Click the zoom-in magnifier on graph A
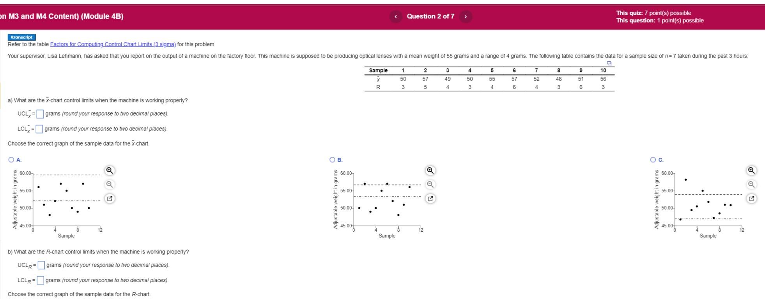The width and height of the screenshot is (765, 299). 110,170
